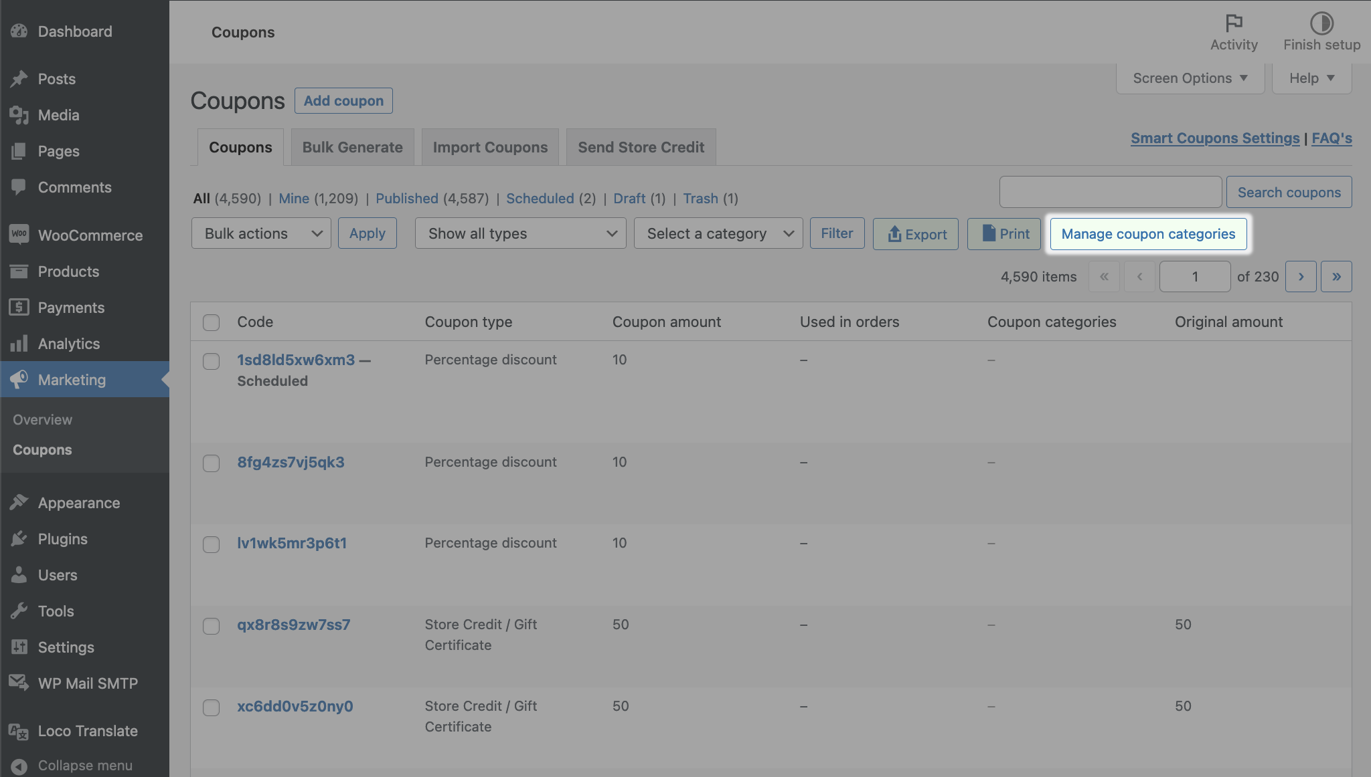The image size is (1371, 777).
Task: Switch to the Bulk Generate tab
Action: pyautogui.click(x=352, y=146)
